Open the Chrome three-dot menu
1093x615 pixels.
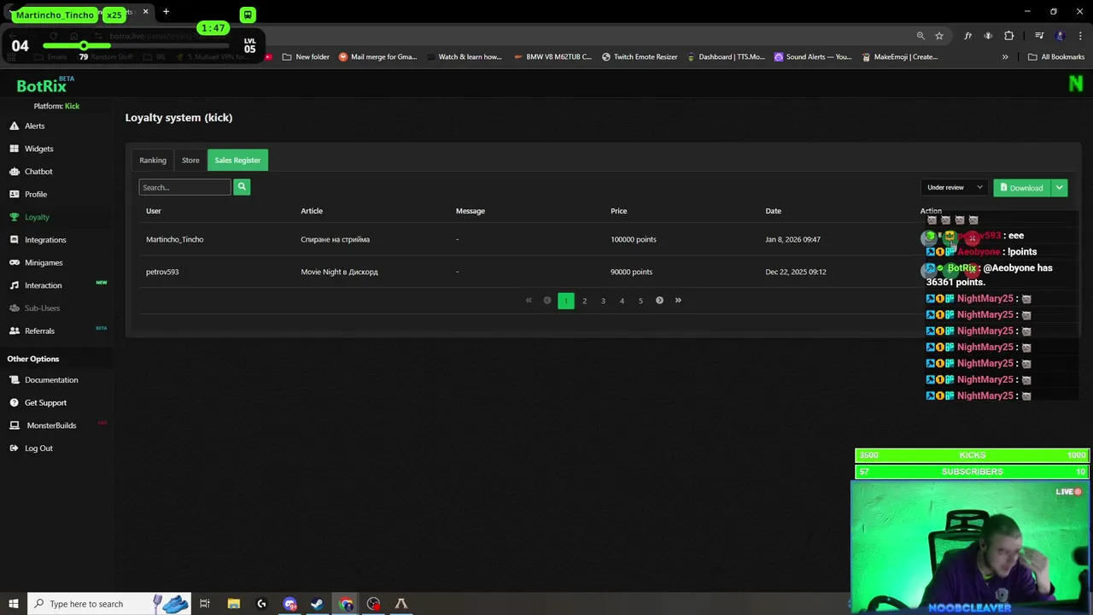[1078, 36]
